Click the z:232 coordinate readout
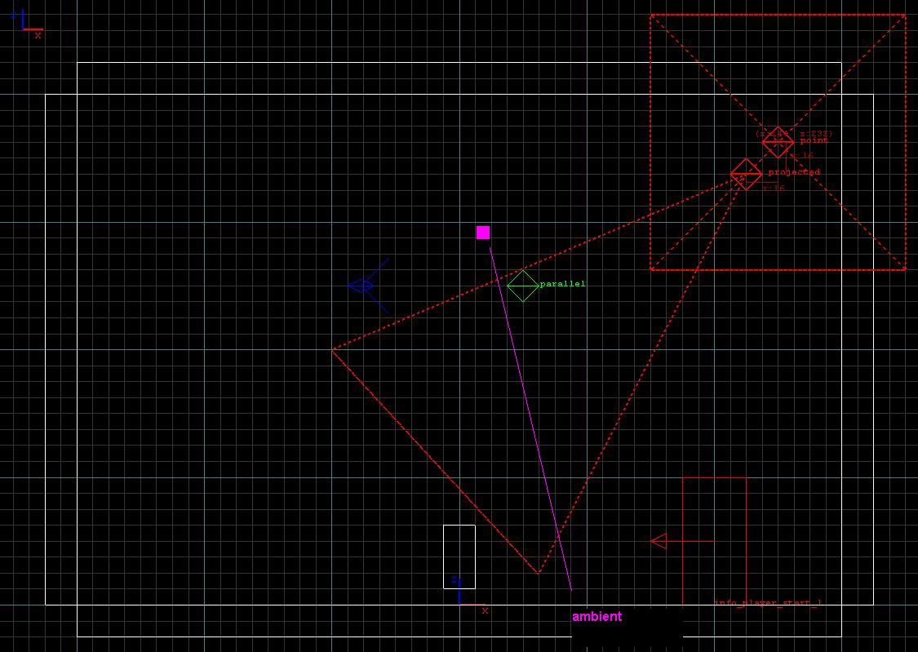 (x=814, y=133)
